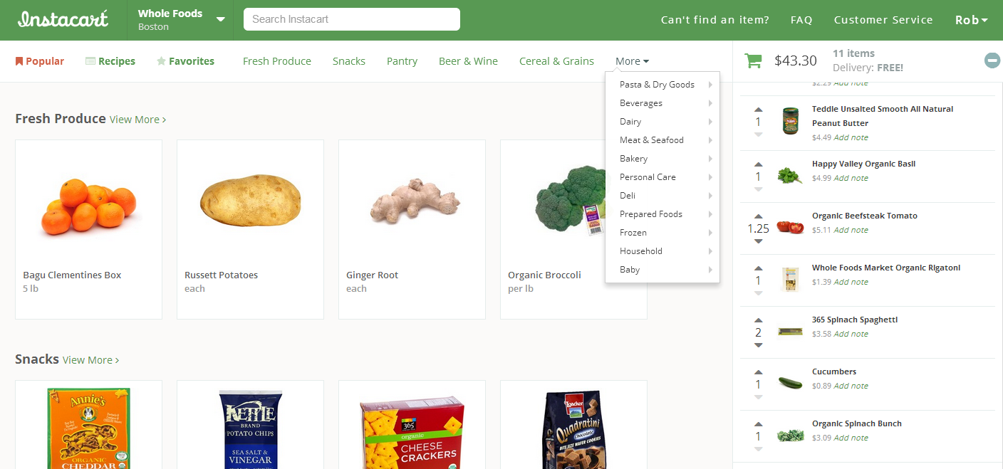The image size is (1003, 469).
Task: Decrease Cucumbers quantity with down arrow
Action: point(758,397)
